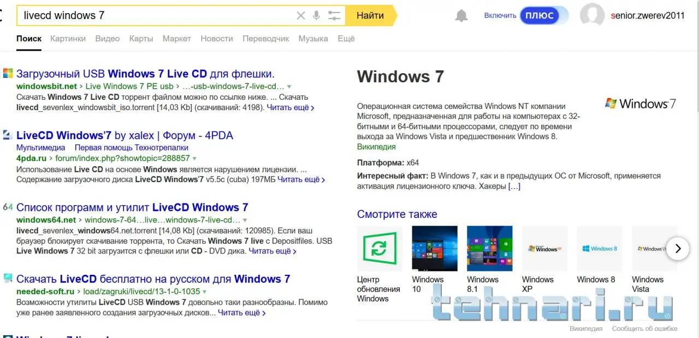Open Первая помощь Технотрепалки sublink
Screen dimensions: 699x338
coord(132,148)
